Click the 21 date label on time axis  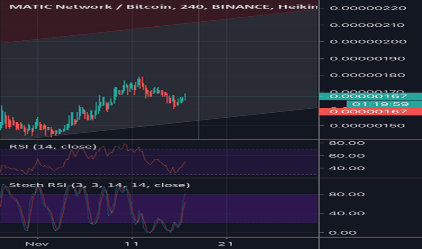(225, 244)
